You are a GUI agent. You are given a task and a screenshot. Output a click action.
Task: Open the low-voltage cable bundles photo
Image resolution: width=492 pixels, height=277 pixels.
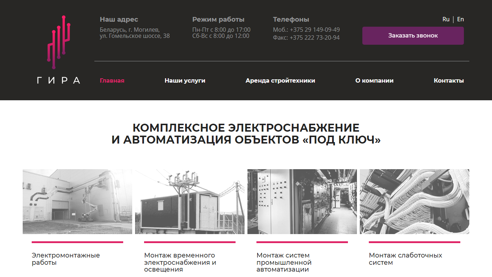415,202
